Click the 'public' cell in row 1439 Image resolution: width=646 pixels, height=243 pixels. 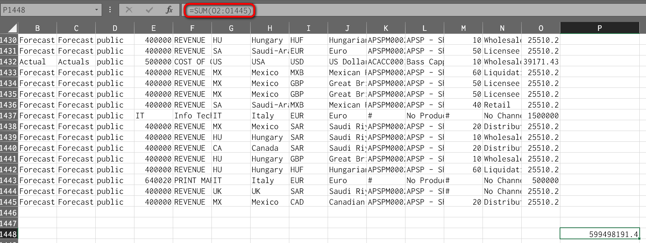tap(115, 137)
